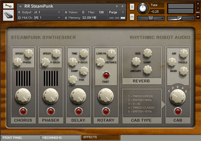Click the Tune knob
The image size is (201, 141).
(143, 8)
